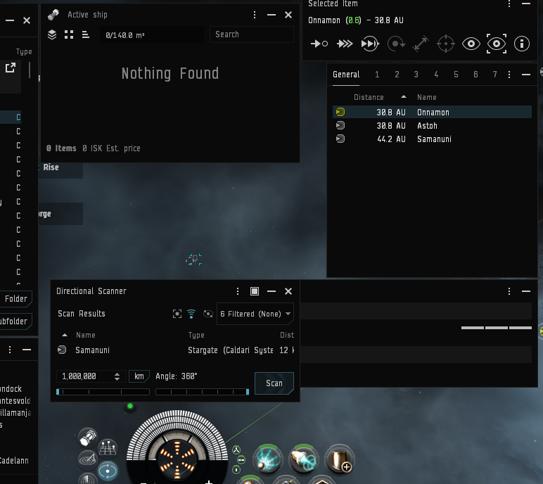Screen dimensions: 543x484
Task: Click the scan range stepper arrows
Action: [117, 376]
